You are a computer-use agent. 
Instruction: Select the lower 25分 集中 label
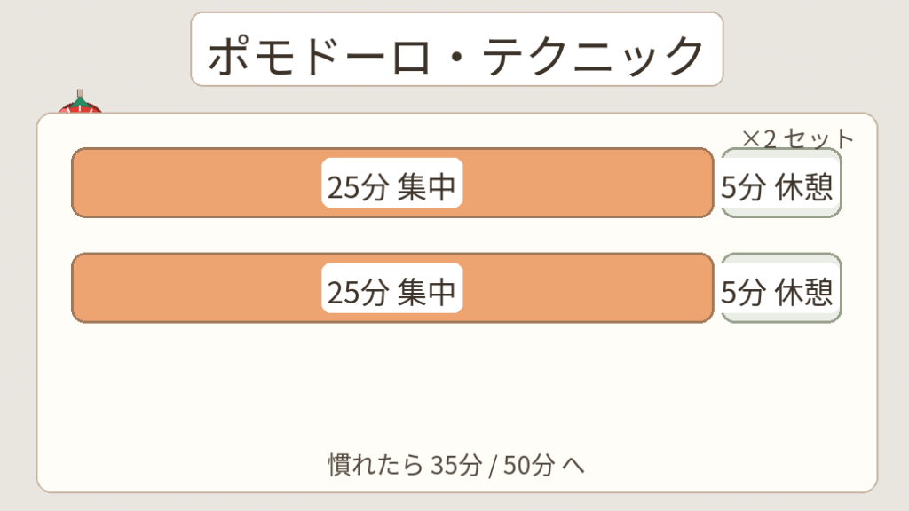click(391, 289)
